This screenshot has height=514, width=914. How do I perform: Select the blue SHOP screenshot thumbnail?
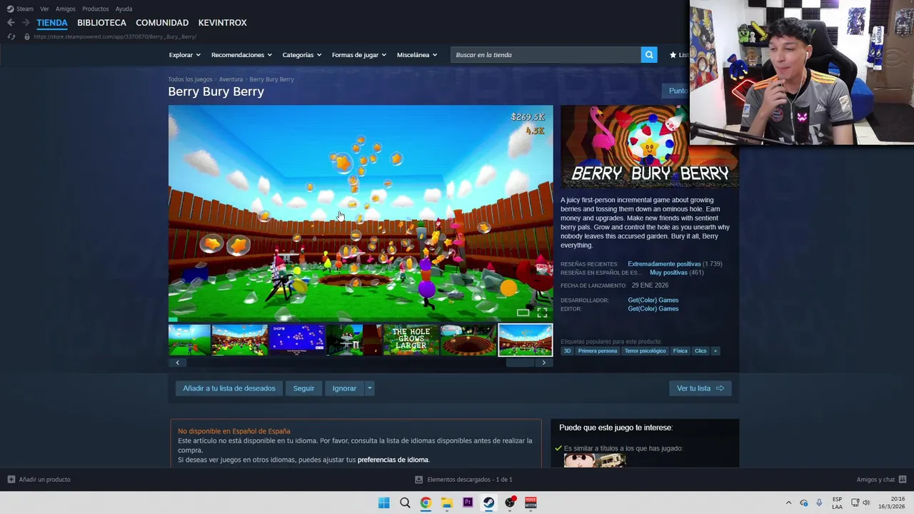[x=296, y=340]
